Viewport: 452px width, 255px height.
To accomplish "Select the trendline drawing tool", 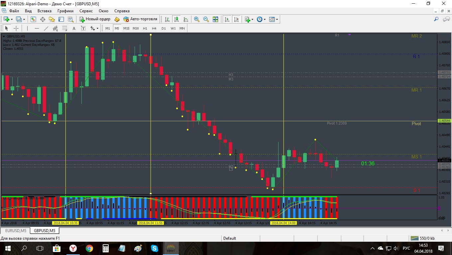I will click(x=46, y=28).
